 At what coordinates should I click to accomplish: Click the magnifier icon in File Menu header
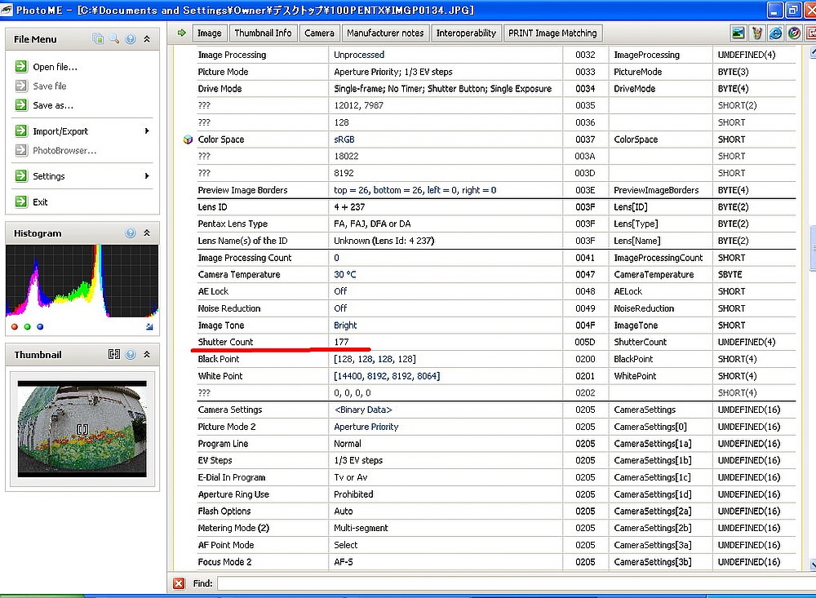114,38
